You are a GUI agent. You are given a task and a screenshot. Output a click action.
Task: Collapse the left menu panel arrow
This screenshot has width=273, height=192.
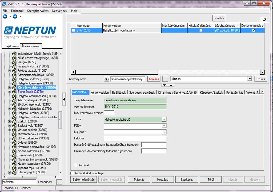pyautogui.click(x=64, y=99)
